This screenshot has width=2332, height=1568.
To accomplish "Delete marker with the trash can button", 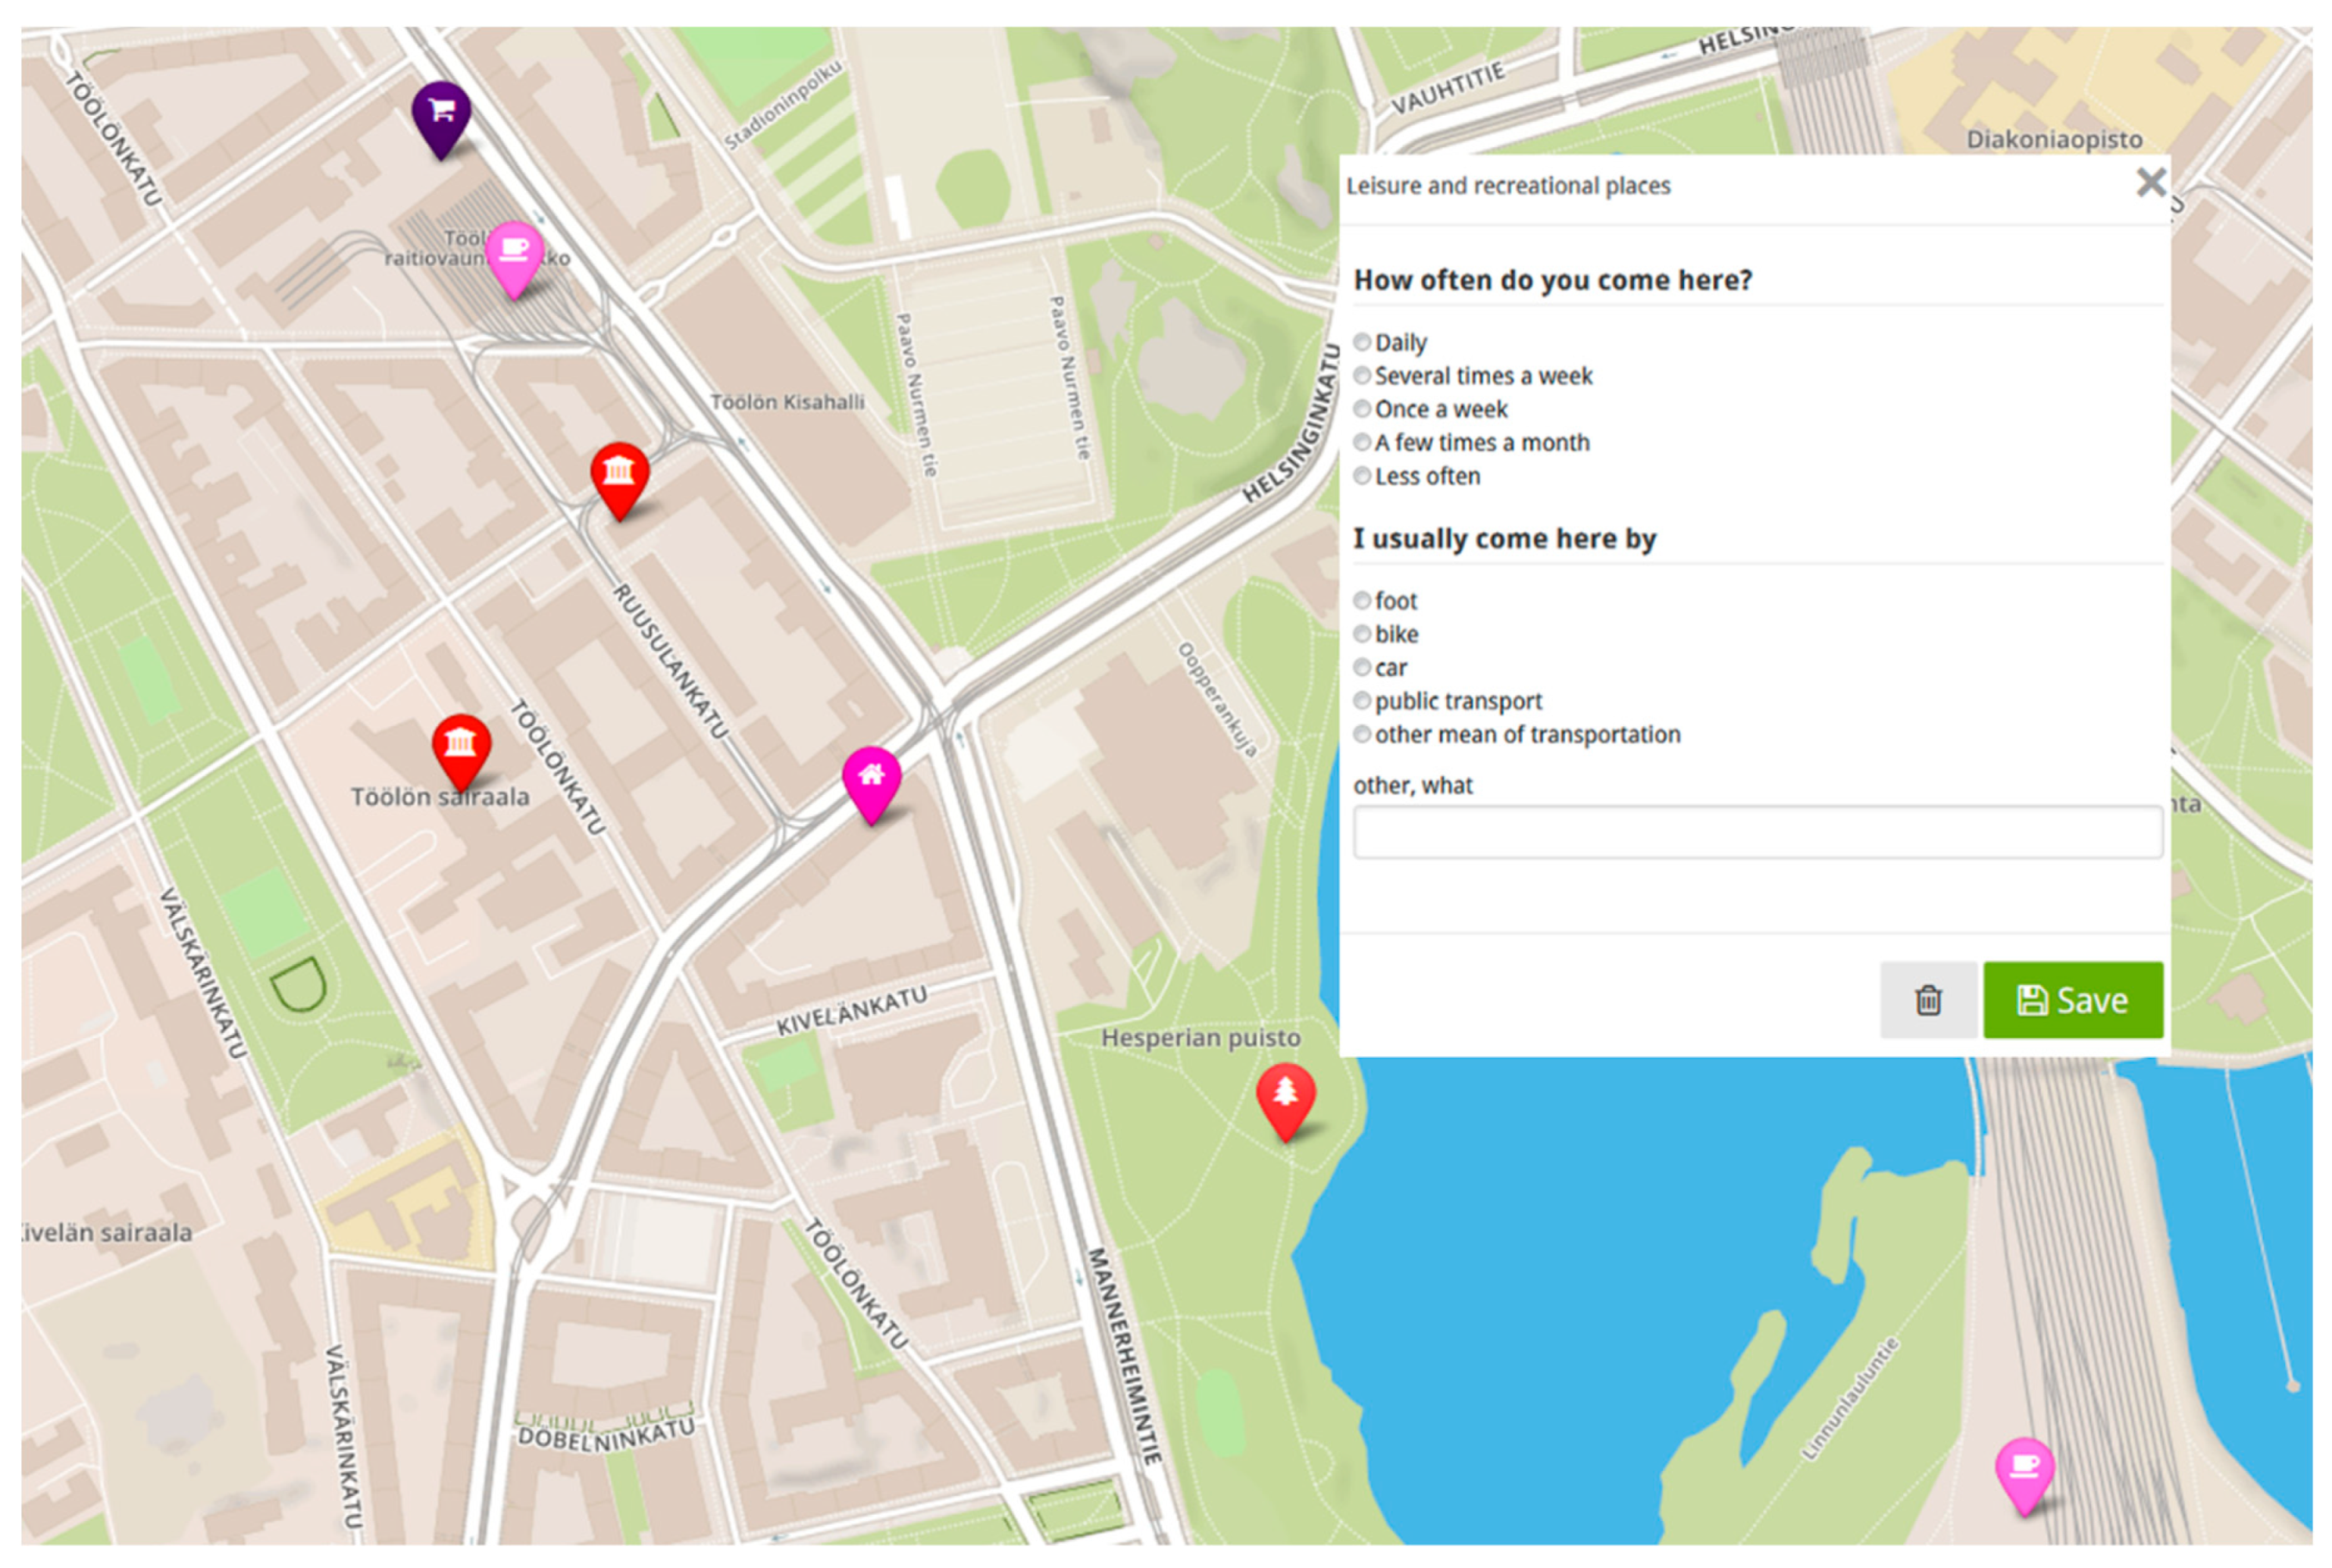I will [x=1928, y=1000].
